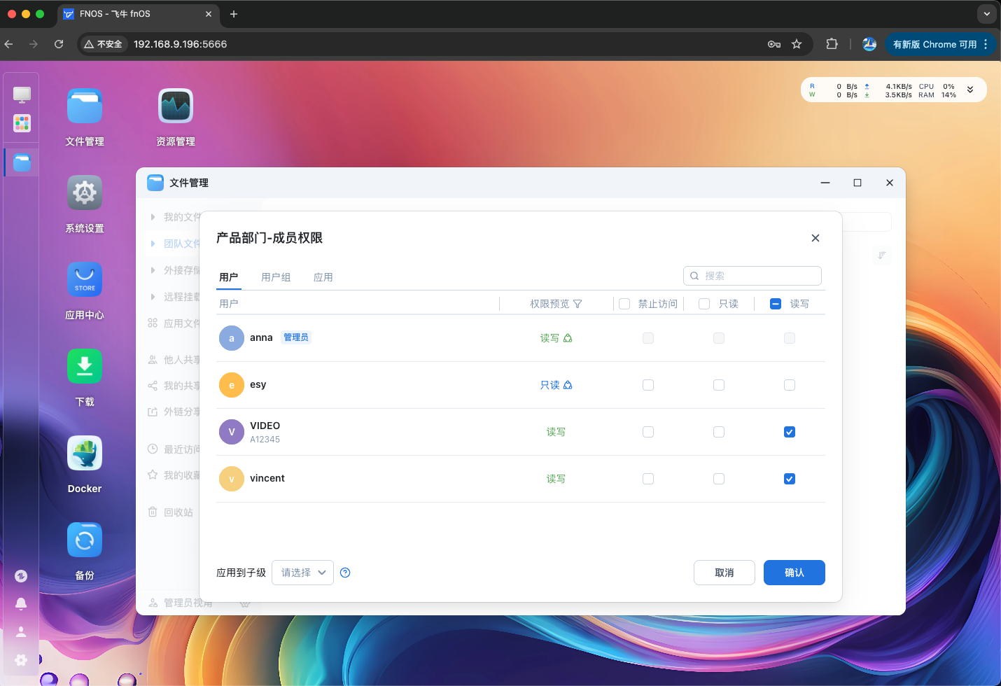The width and height of the screenshot is (1001, 686).
Task: Launch the 下载 download manager
Action: coord(84,366)
